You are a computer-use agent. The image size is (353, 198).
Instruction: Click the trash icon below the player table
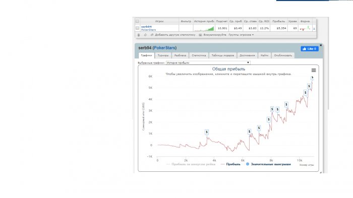(x=139, y=35)
